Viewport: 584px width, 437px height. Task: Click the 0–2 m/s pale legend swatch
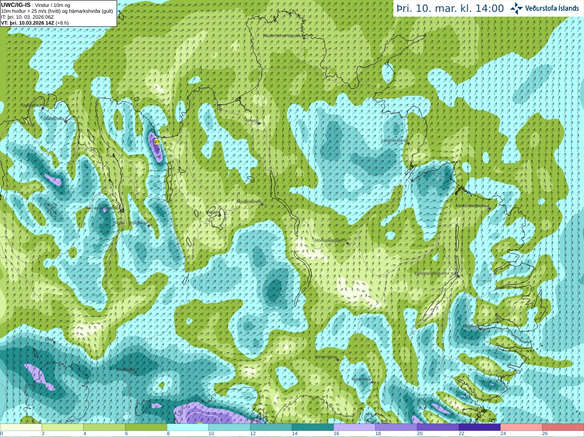click(x=21, y=427)
